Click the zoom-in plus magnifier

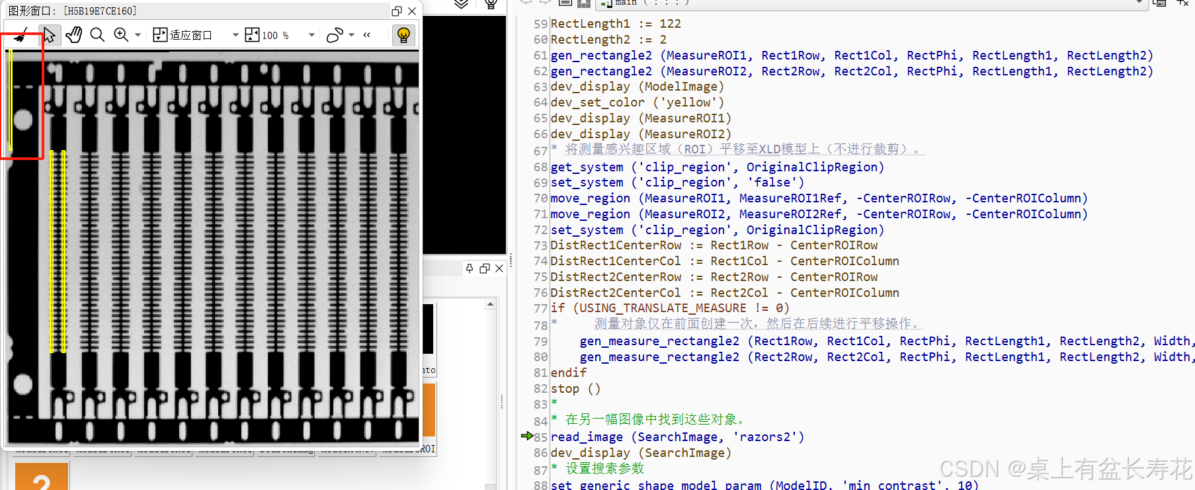pos(121,35)
